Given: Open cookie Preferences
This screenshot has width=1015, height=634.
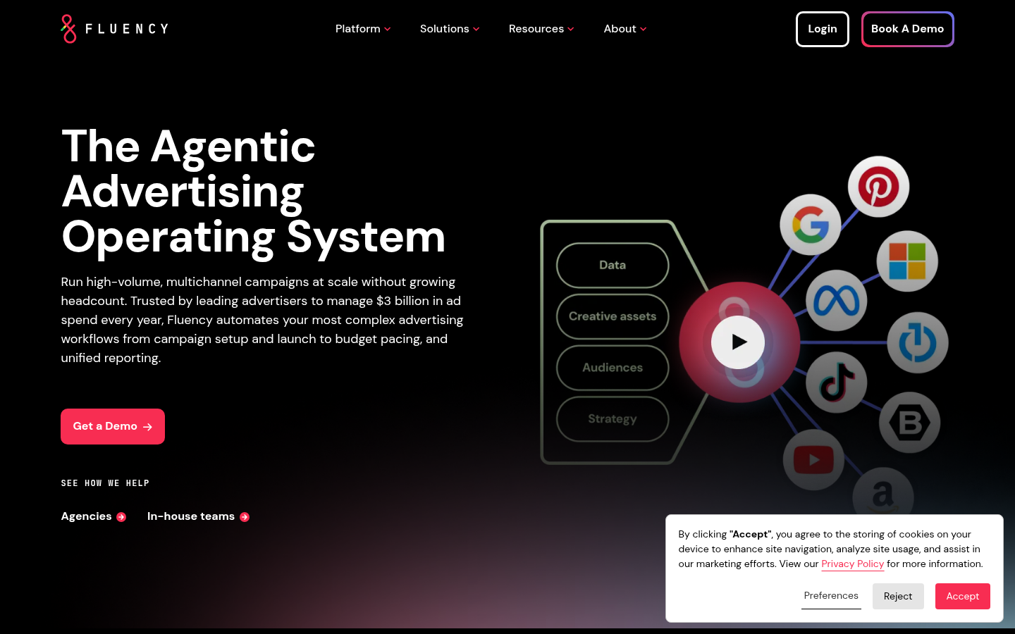Looking at the screenshot, I should click(x=831, y=596).
